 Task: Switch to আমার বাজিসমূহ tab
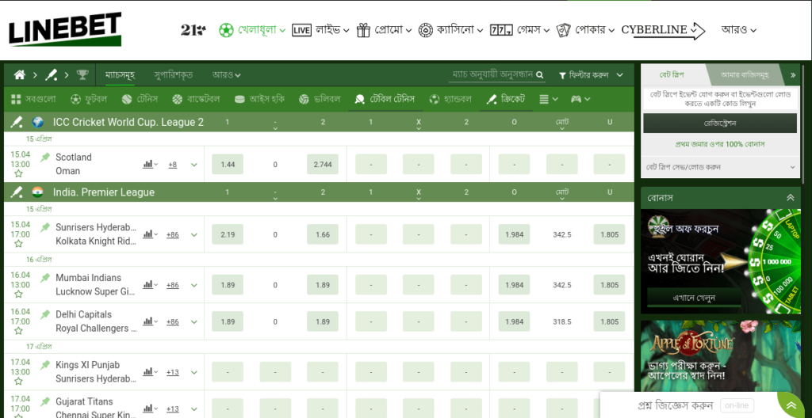pos(744,75)
